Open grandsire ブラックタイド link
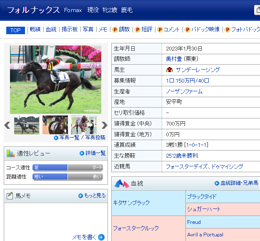Image resolution: width=260 pixels, height=241 pixels. tap(202, 197)
